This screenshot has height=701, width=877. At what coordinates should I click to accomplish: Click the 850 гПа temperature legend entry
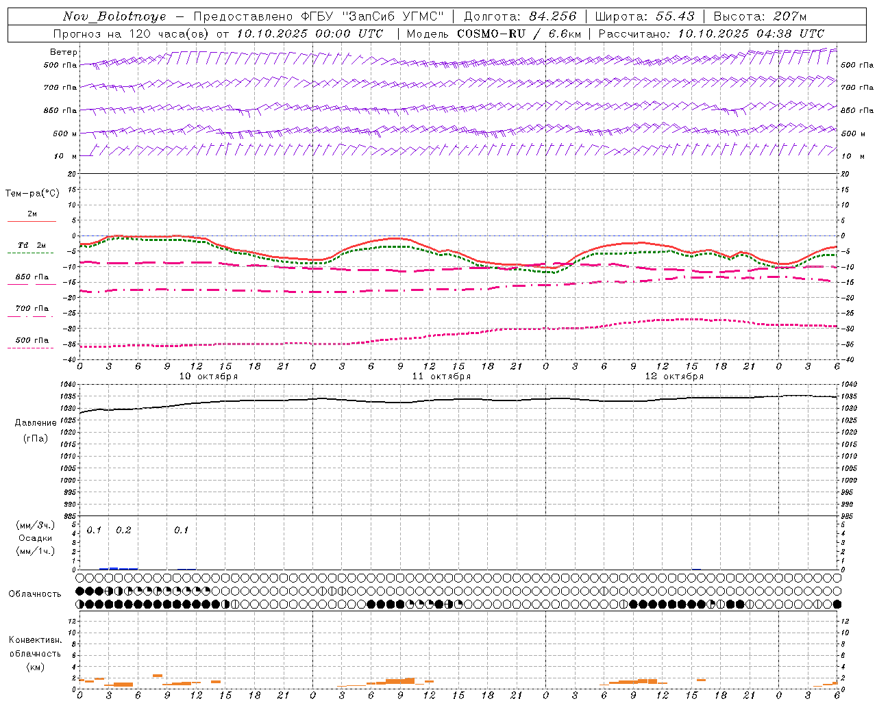pos(32,277)
